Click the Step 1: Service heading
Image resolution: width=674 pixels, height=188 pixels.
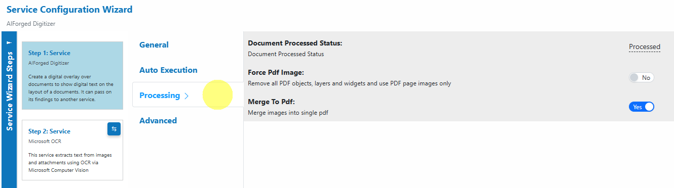coord(49,53)
